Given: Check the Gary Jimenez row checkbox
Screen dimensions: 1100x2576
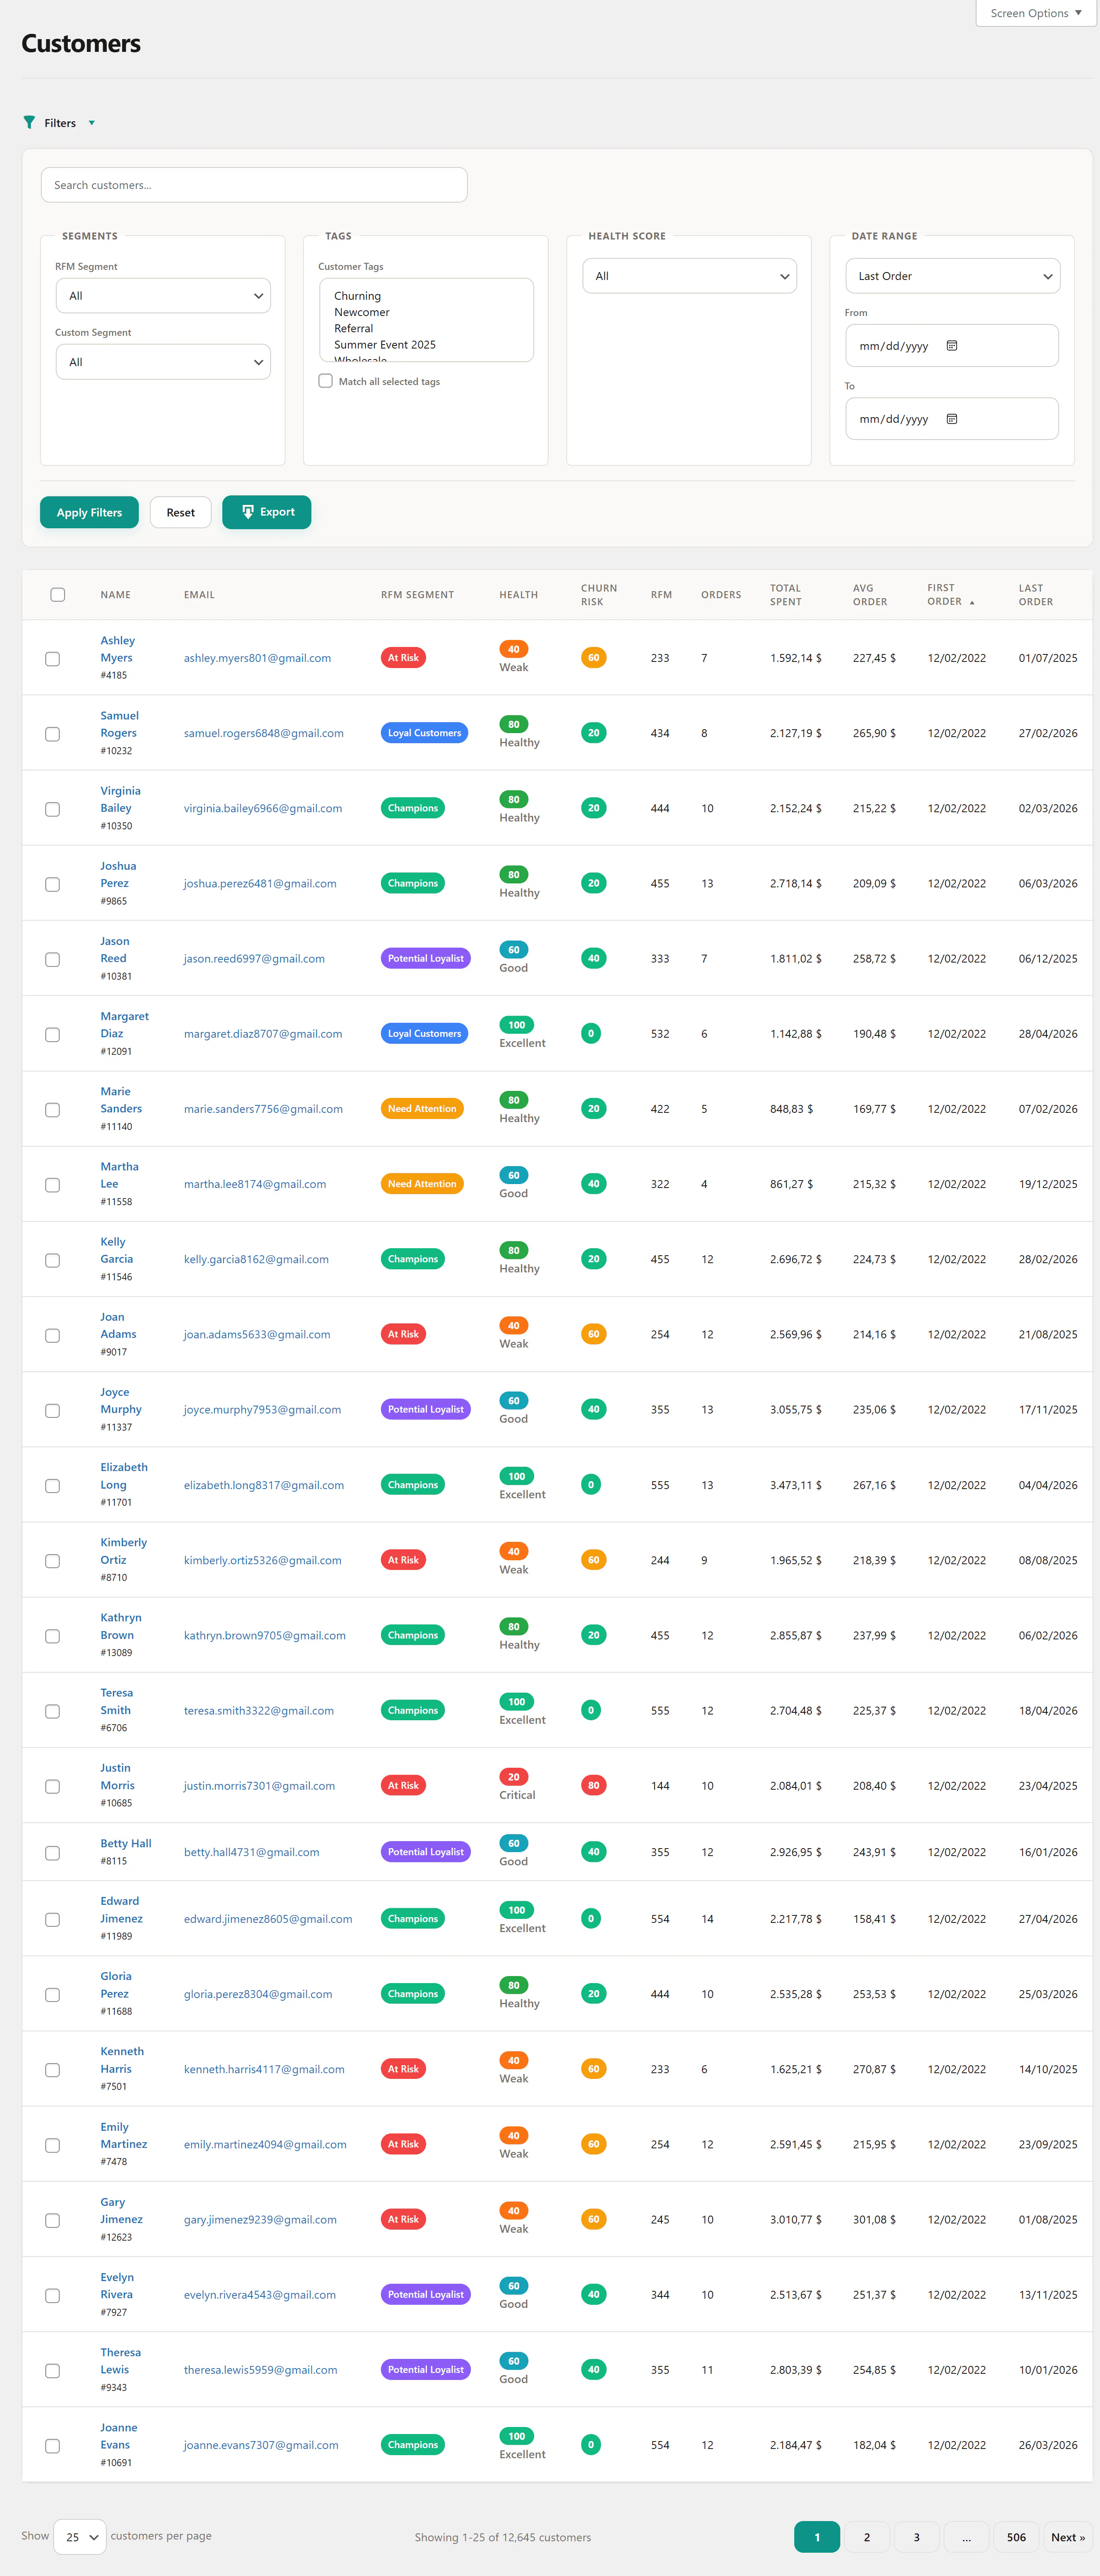Looking at the screenshot, I should [53, 2221].
